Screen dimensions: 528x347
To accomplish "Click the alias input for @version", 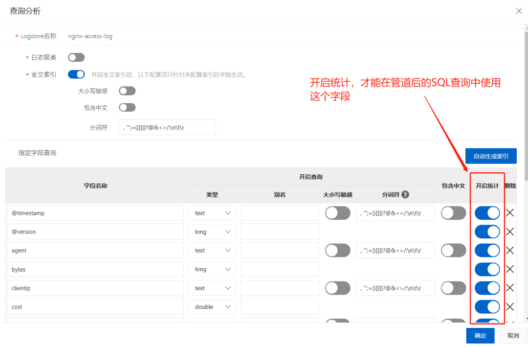I will coord(280,231).
